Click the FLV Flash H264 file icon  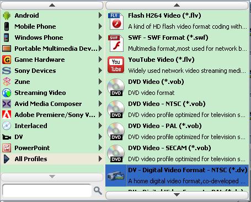pyautogui.click(x=116, y=21)
